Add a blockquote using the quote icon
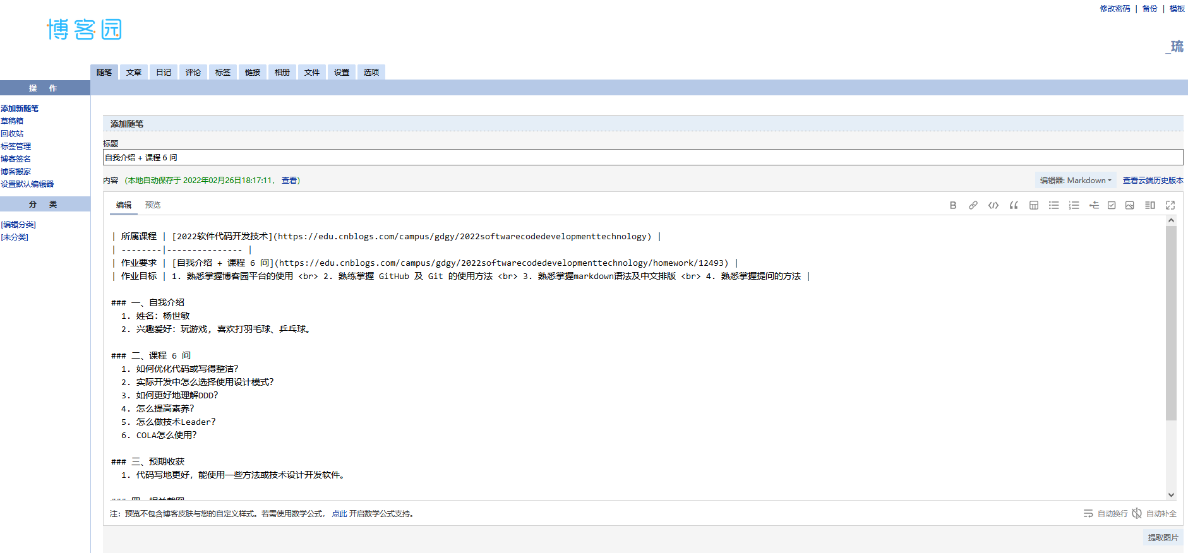The height and width of the screenshot is (553, 1188). 1014,205
